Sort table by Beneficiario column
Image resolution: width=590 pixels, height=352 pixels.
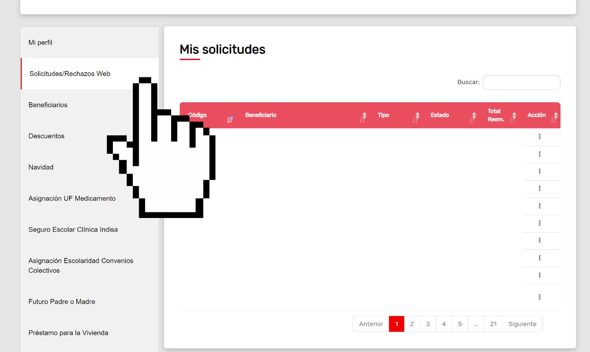[261, 115]
